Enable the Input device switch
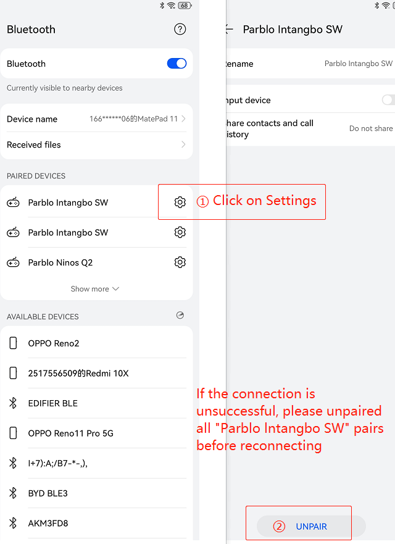The width and height of the screenshot is (395, 544). point(388,100)
